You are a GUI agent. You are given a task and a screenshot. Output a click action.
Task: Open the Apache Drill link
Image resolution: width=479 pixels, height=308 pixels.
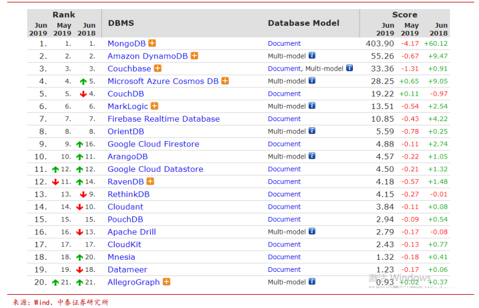[132, 232]
